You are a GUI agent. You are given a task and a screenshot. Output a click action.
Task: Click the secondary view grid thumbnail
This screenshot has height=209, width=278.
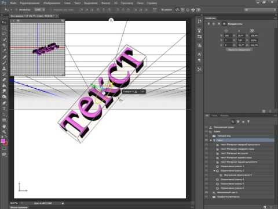coord(38,49)
